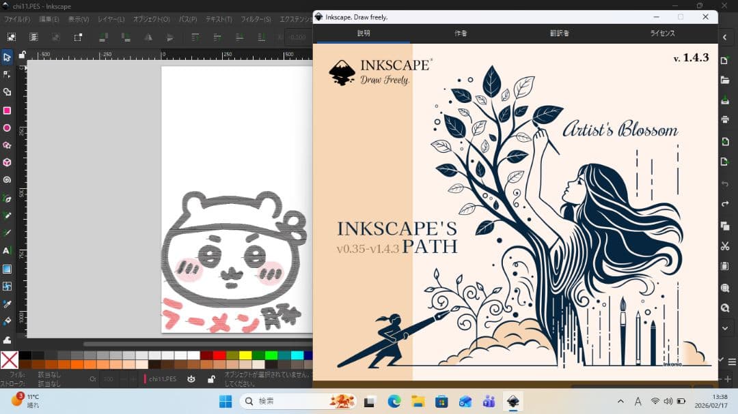
Task: Open the layer selector labeled chi11.PES
Action: [x=164, y=379]
